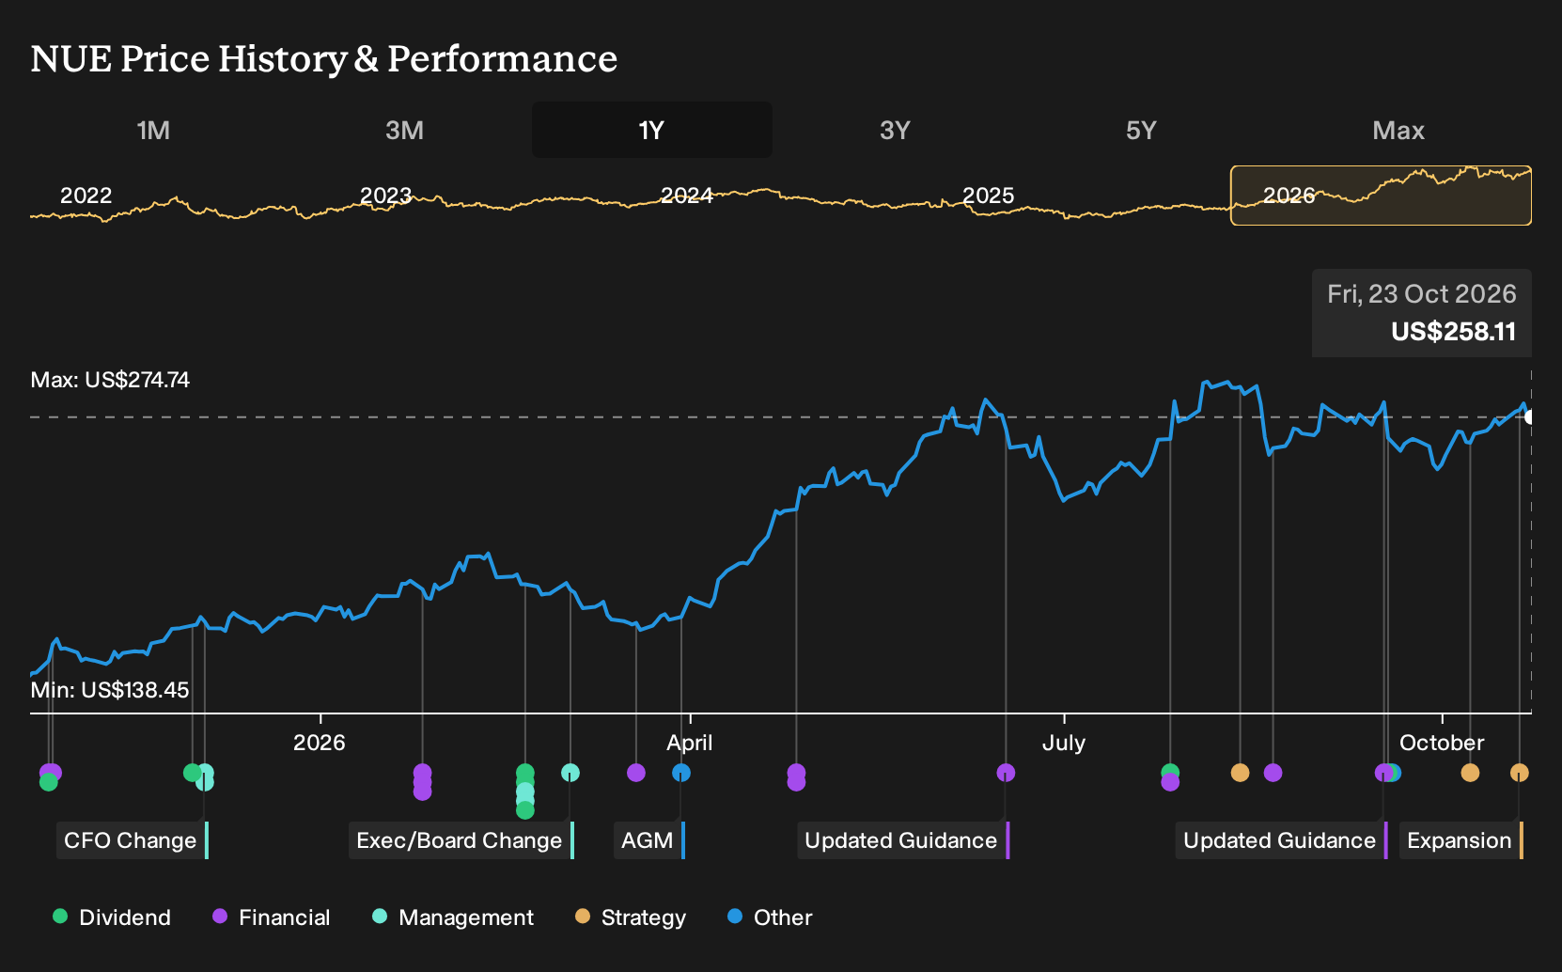Click orange Strategy dot directly below October label

click(1470, 773)
